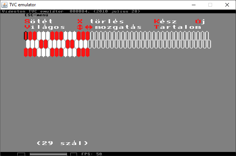Click the red V of Világos

coord(27,27)
